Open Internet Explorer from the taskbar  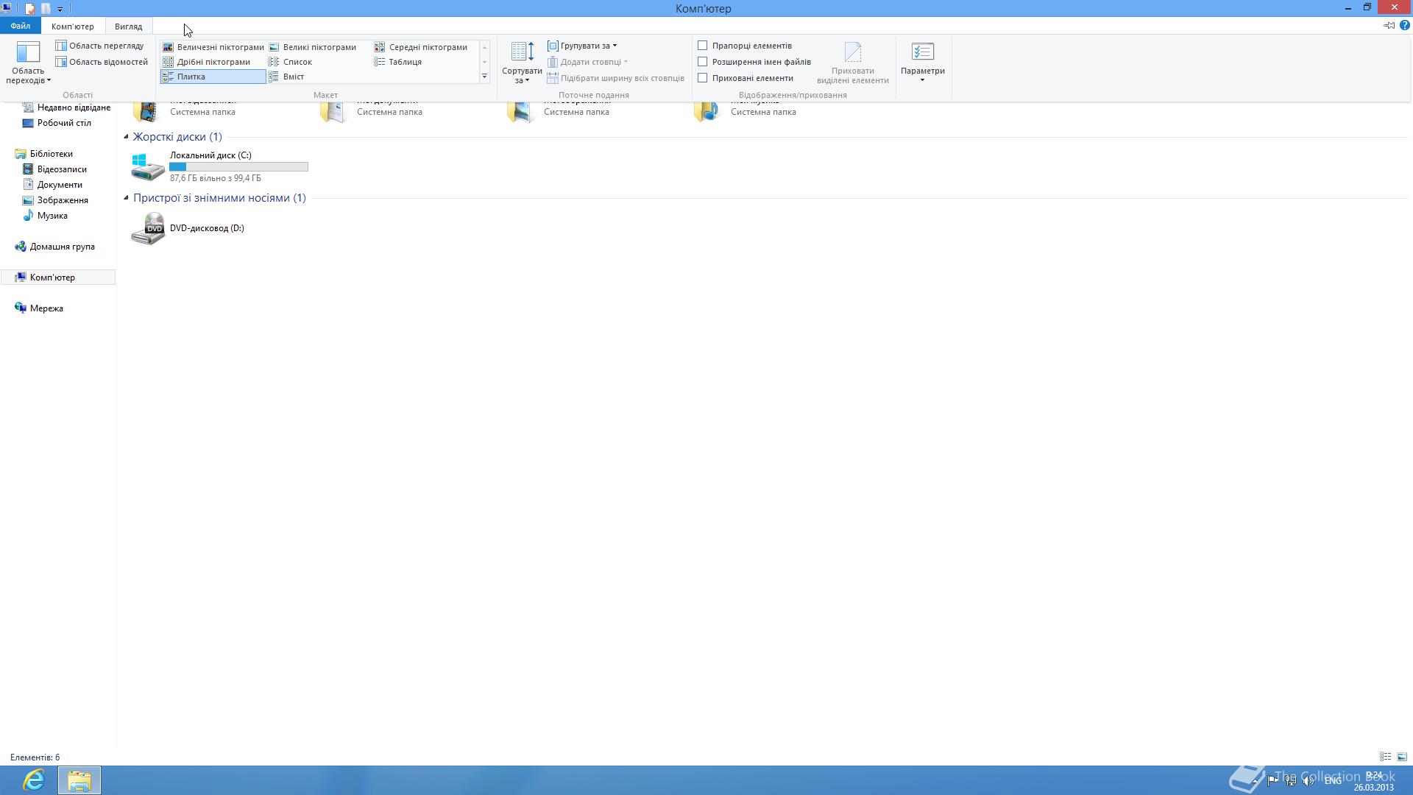(34, 780)
